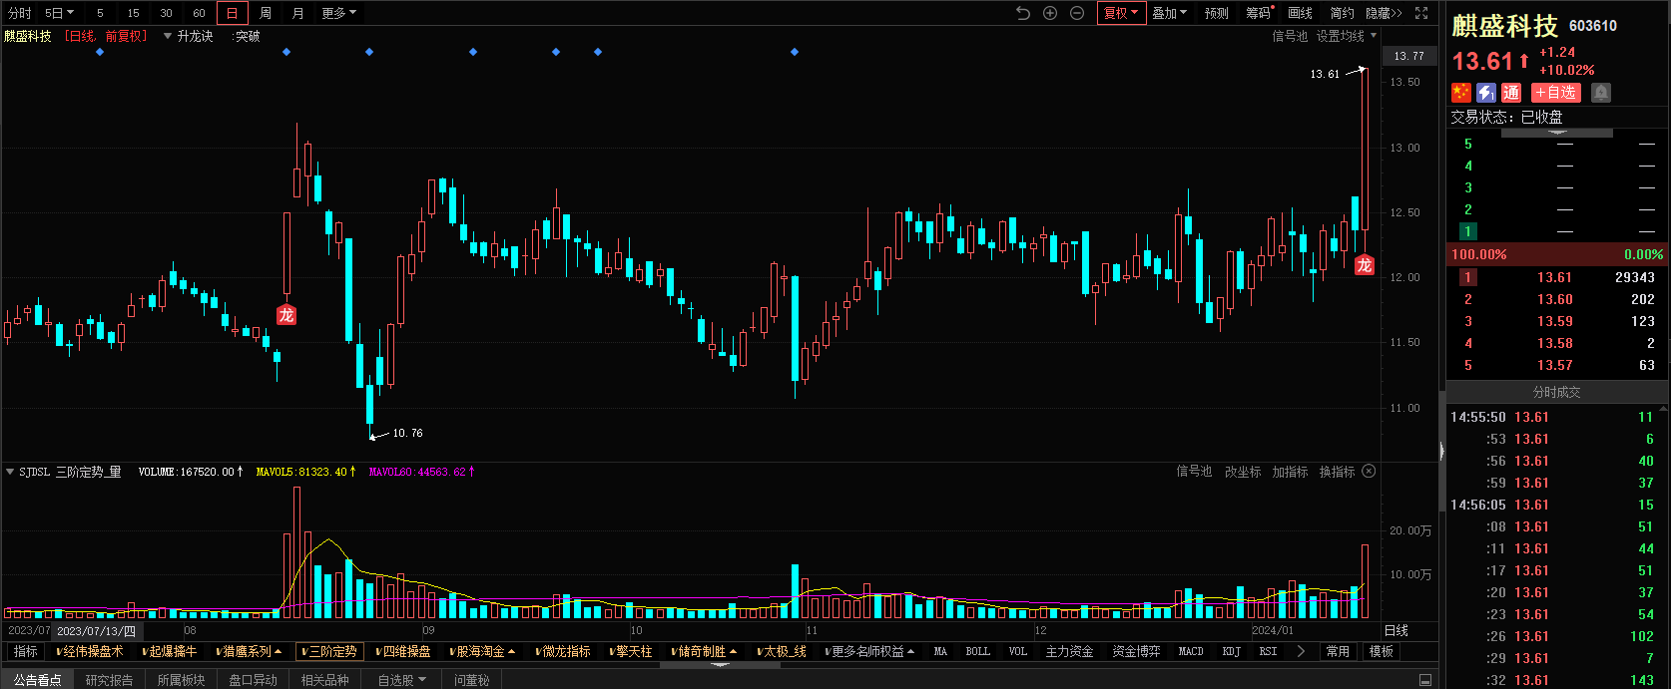Click the blue diamond marker above the 龙 candle
Viewport: 1671px width, 689px height.
(286, 52)
